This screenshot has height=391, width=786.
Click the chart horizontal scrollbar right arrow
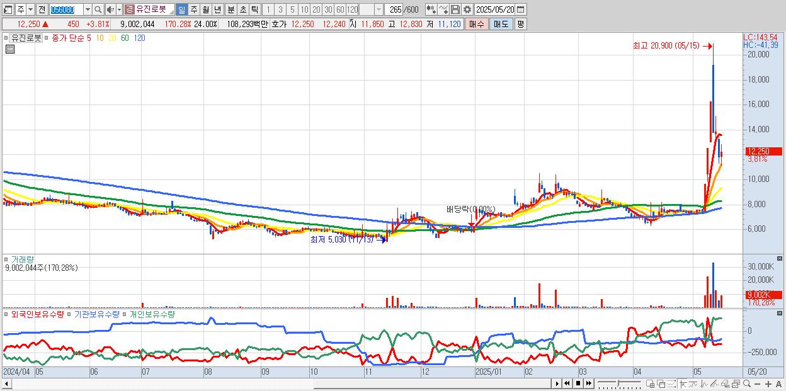tap(557, 383)
